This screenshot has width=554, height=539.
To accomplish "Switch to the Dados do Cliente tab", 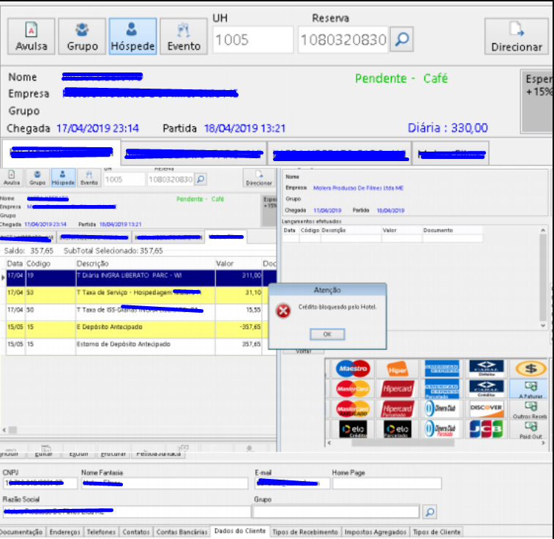I will tap(240, 531).
